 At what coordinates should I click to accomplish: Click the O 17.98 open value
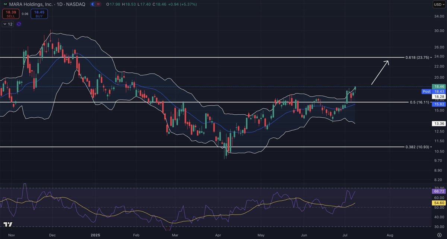point(113,4)
